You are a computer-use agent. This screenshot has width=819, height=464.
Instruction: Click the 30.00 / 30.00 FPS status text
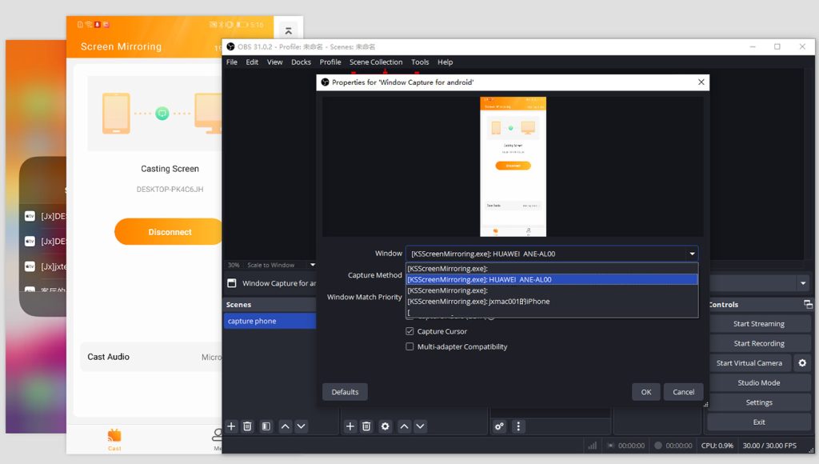click(x=769, y=446)
